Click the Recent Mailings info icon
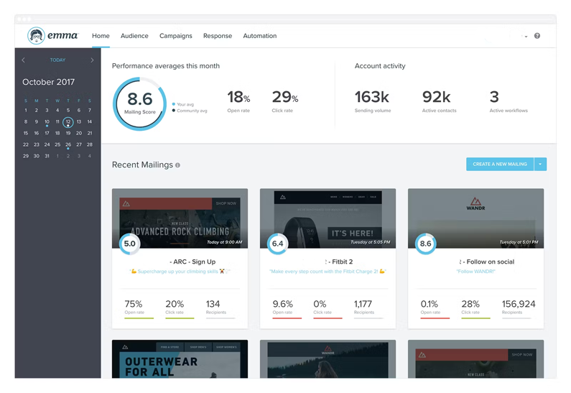The height and width of the screenshot is (393, 571). (x=178, y=165)
